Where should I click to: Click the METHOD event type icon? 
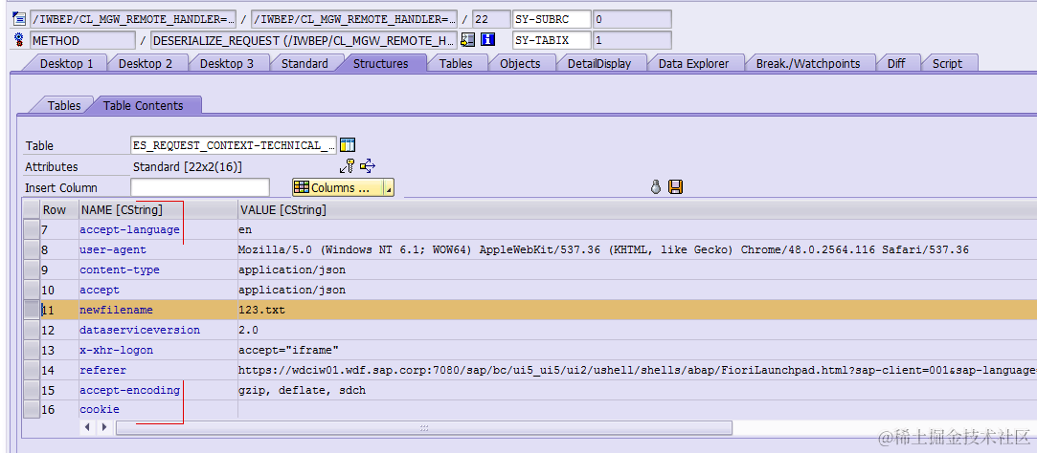pyautogui.click(x=18, y=40)
